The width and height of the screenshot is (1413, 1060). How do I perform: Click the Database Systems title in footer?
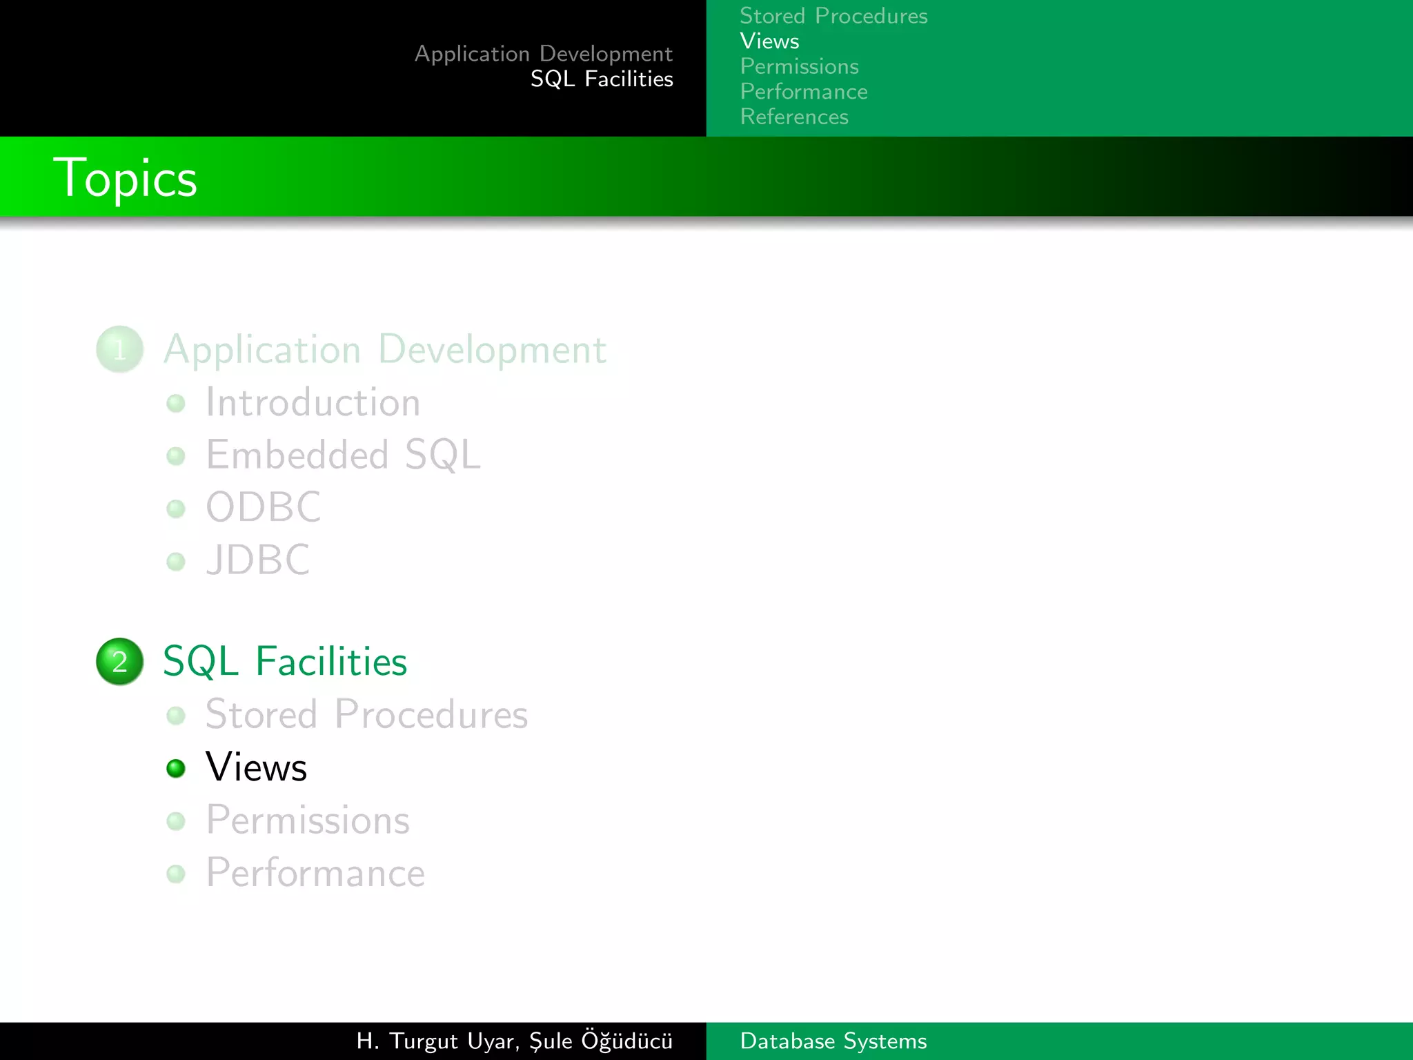pos(833,1041)
